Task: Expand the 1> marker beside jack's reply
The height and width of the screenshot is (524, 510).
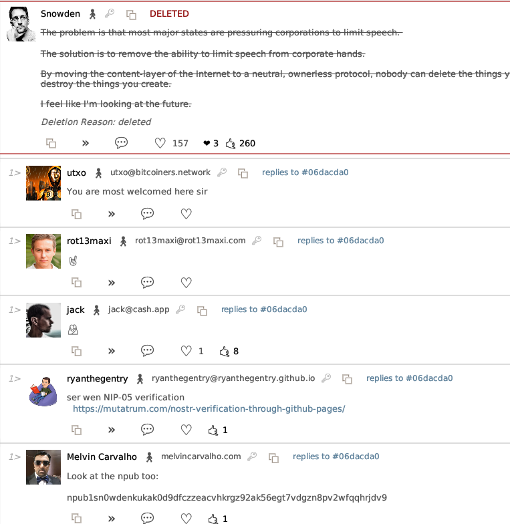Action: coord(15,310)
